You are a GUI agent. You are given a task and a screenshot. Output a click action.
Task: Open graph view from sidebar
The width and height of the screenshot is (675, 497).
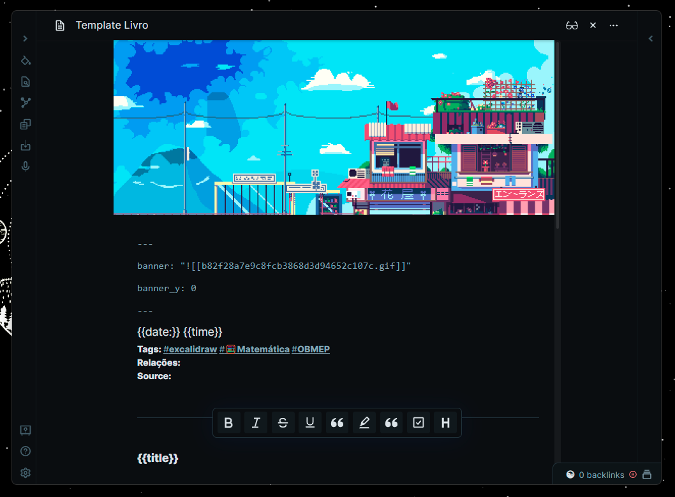coord(26,103)
